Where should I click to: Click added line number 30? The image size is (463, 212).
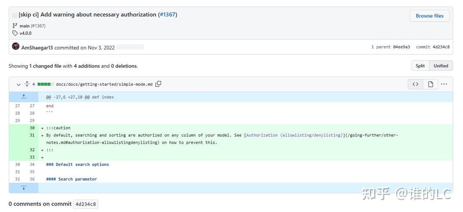32,128
